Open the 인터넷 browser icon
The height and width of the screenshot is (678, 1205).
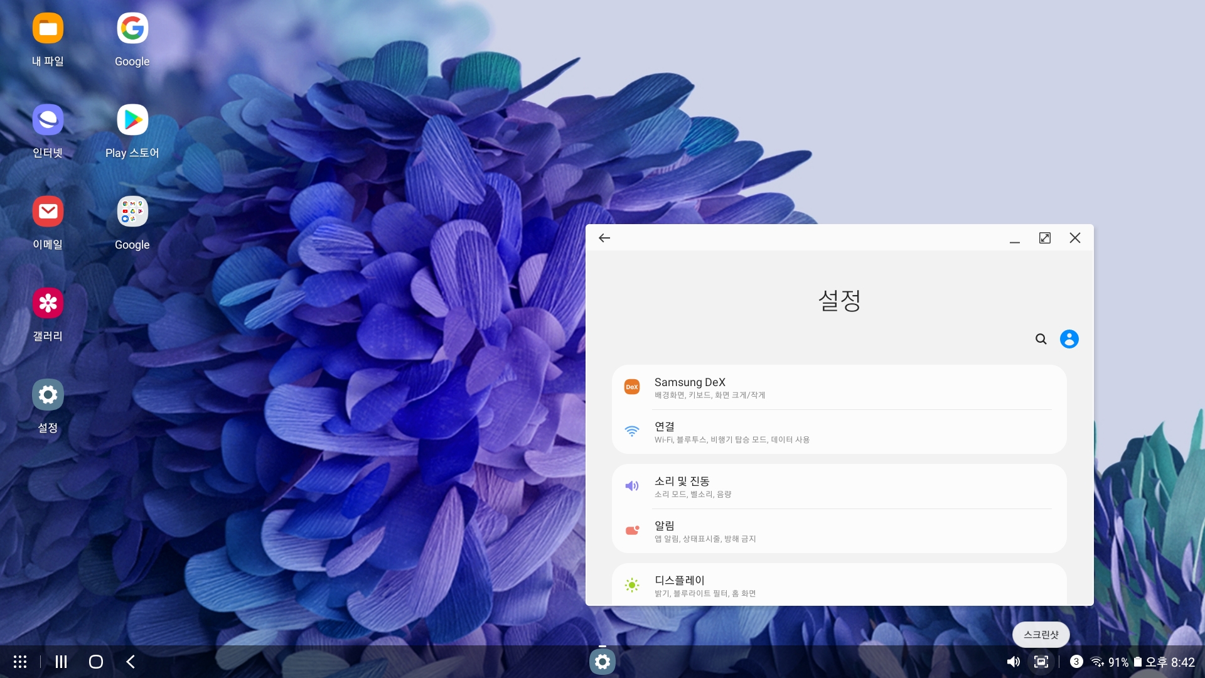[x=48, y=120]
